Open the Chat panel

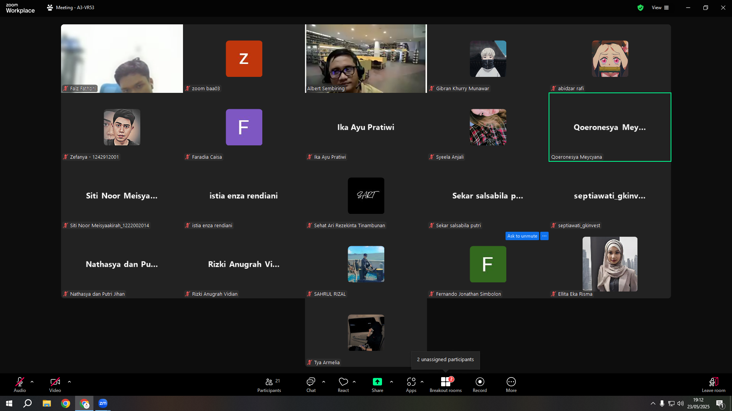pos(311,384)
